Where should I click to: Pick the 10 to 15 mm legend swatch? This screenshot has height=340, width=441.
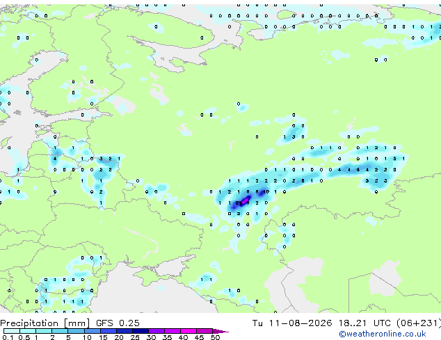click(93, 331)
